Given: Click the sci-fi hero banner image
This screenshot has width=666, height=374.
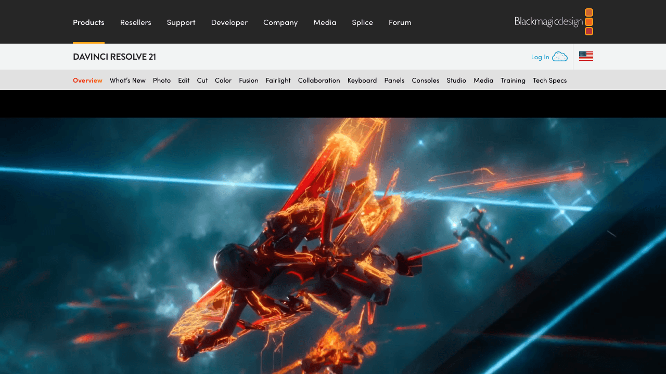Looking at the screenshot, I should pyautogui.click(x=333, y=246).
